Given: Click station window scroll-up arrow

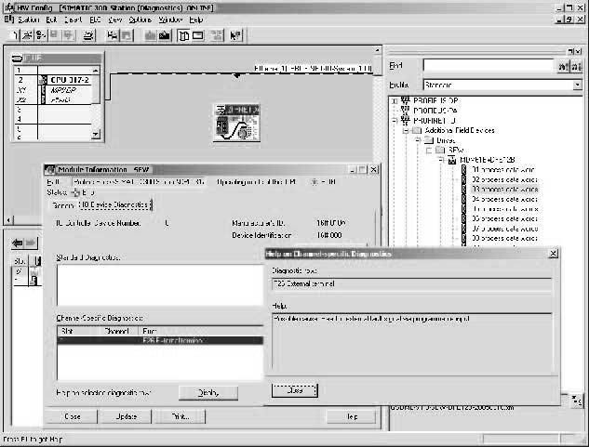Looking at the screenshot, I should pos(377,50).
